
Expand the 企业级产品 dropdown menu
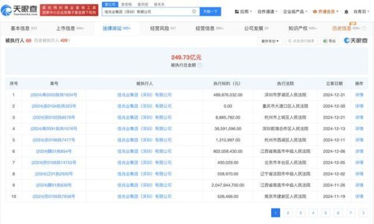pyautogui.click(x=295, y=11)
